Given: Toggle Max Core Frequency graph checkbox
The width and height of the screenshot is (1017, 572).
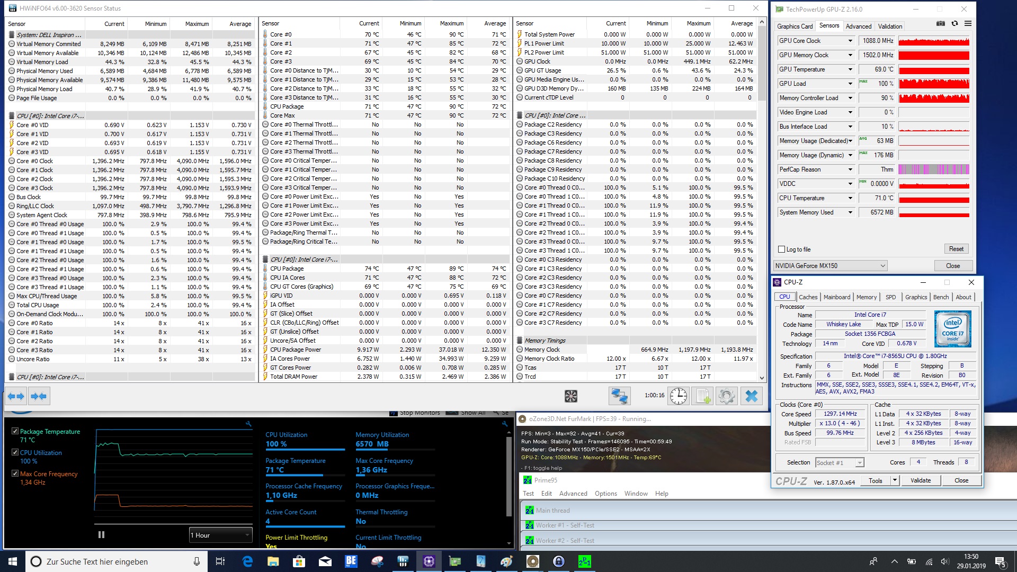Looking at the screenshot, I should tap(15, 473).
